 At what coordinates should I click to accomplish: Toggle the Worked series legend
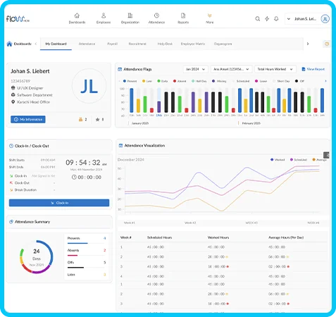[x=278, y=160]
